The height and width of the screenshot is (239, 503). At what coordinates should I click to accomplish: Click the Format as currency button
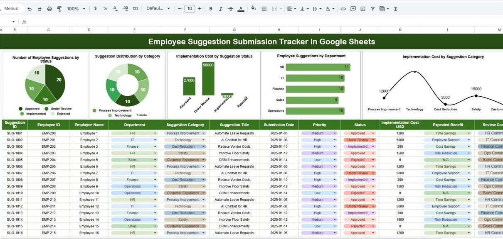[96, 9]
